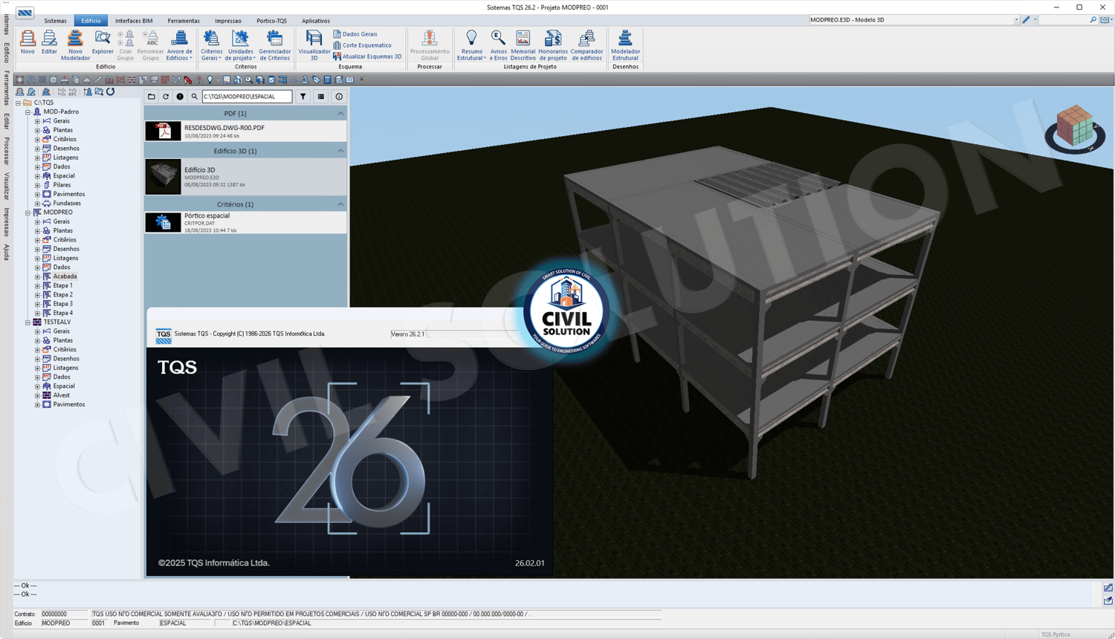
Task: Open the Gerenciador de Critérios
Action: pos(274,45)
